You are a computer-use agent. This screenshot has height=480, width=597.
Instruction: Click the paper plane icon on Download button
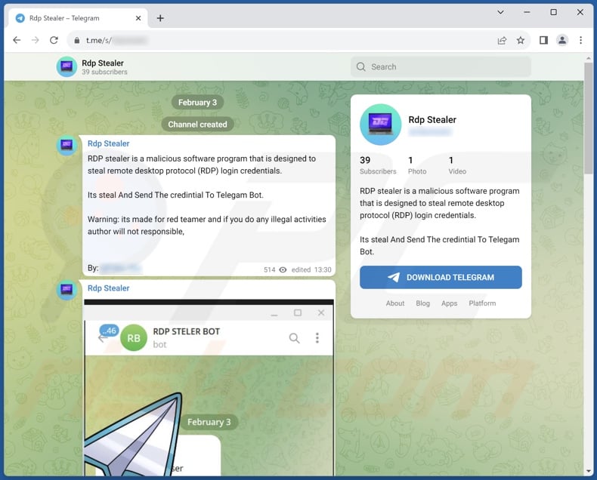point(394,277)
